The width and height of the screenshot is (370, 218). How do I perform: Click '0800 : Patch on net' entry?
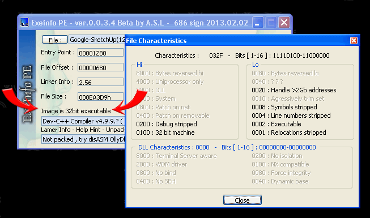(x=163, y=107)
